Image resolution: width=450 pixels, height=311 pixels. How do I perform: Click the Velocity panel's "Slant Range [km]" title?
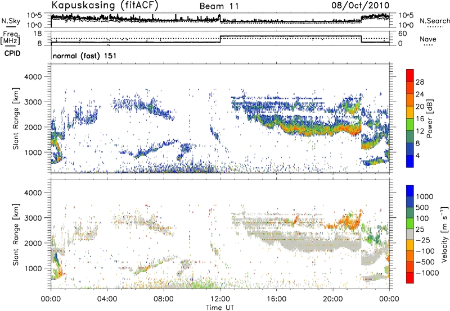(16, 235)
